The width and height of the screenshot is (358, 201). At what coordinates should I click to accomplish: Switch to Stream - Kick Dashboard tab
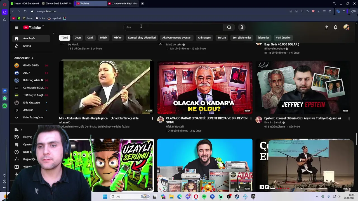(25, 4)
